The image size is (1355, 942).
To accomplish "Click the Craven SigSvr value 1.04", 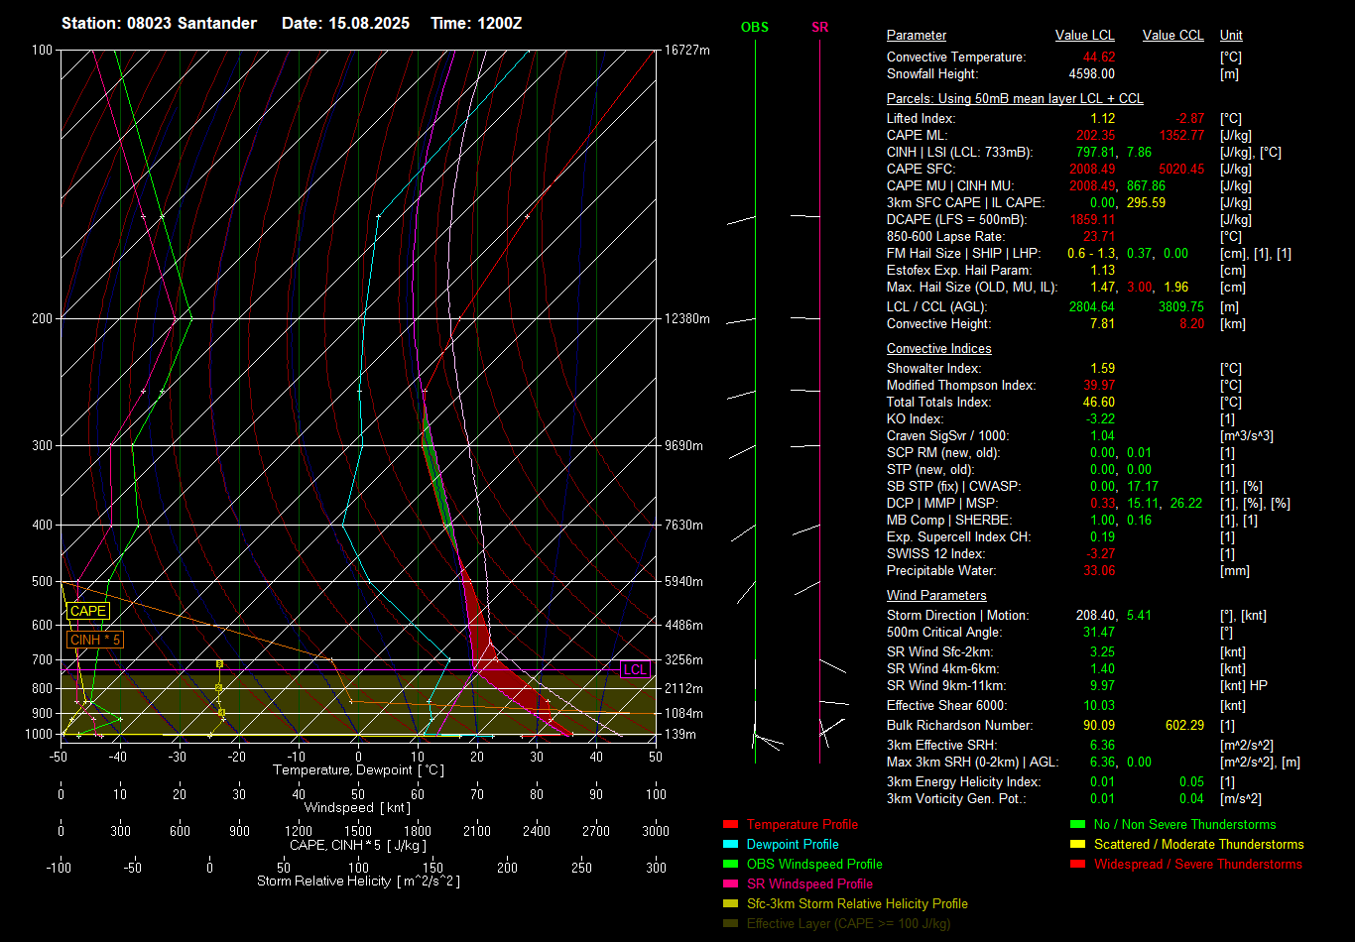I will point(1102,436).
